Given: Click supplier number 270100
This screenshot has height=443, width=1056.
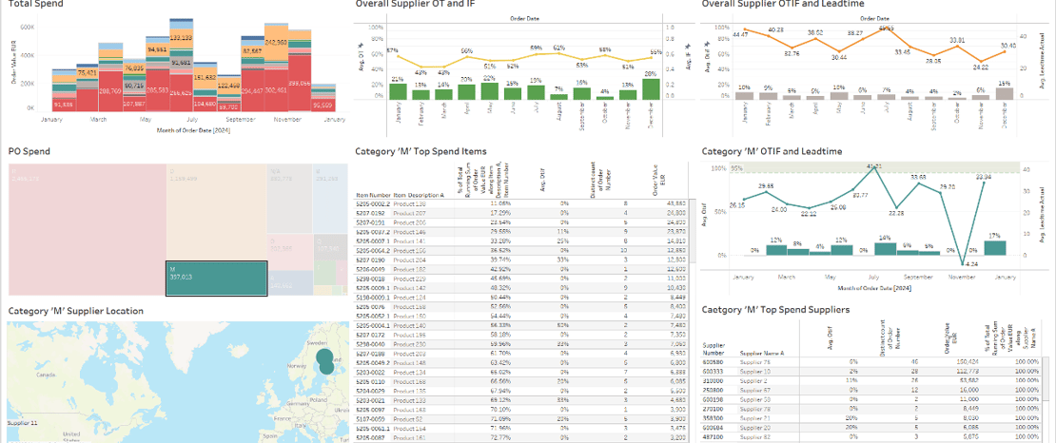Looking at the screenshot, I should (x=714, y=408).
